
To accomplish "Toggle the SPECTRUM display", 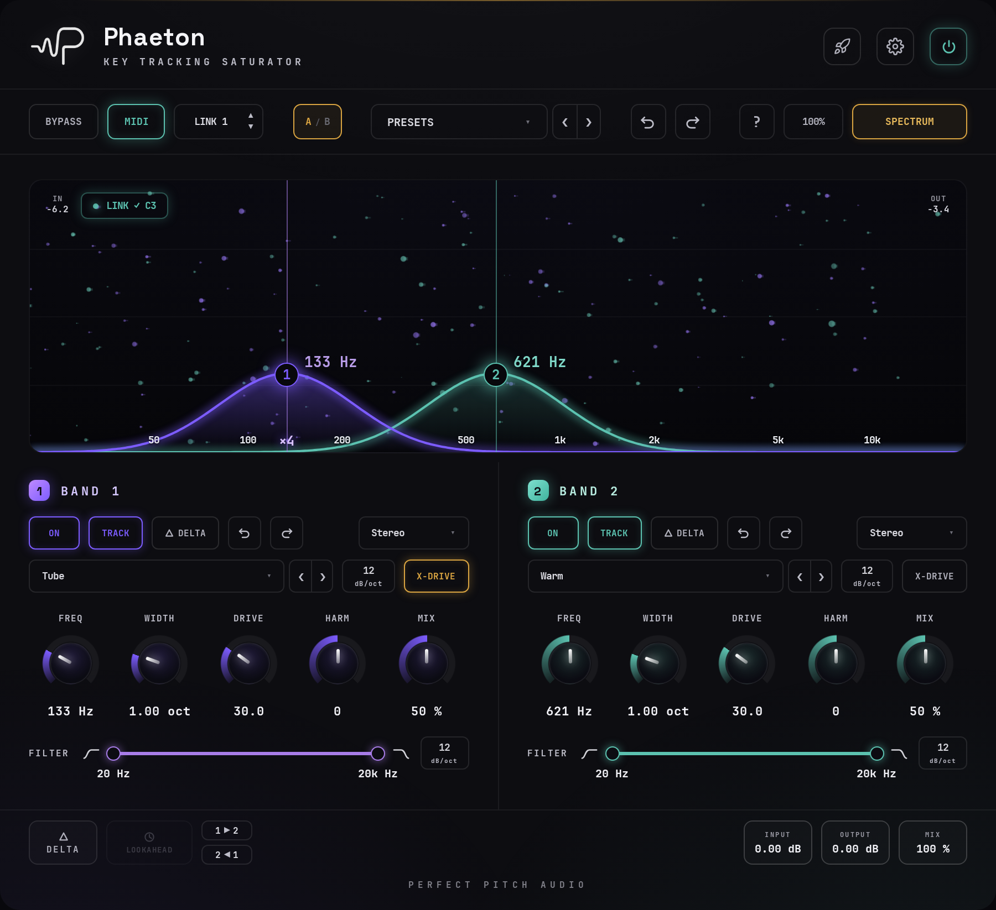I will [x=910, y=122].
